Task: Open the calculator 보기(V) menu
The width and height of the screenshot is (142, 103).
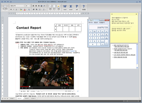Action: pos(91,23)
